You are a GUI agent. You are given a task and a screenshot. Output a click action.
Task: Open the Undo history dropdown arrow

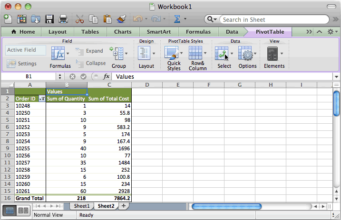[146, 19]
